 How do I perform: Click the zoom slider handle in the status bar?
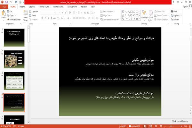click(171, 126)
